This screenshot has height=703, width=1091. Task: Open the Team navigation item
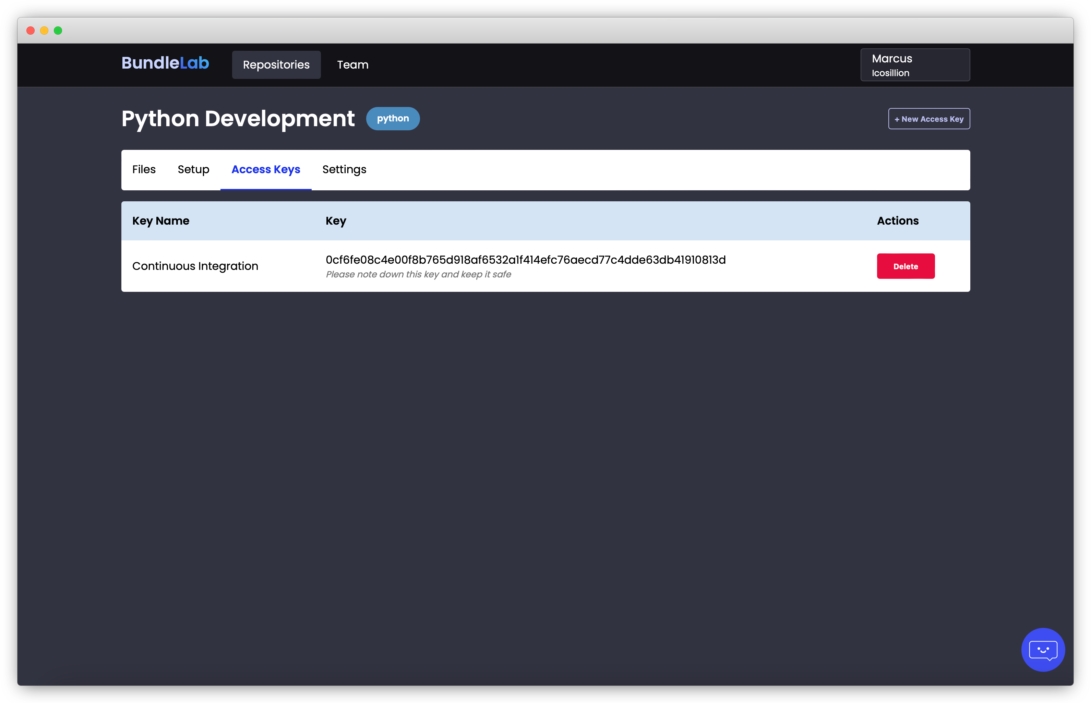[352, 65]
